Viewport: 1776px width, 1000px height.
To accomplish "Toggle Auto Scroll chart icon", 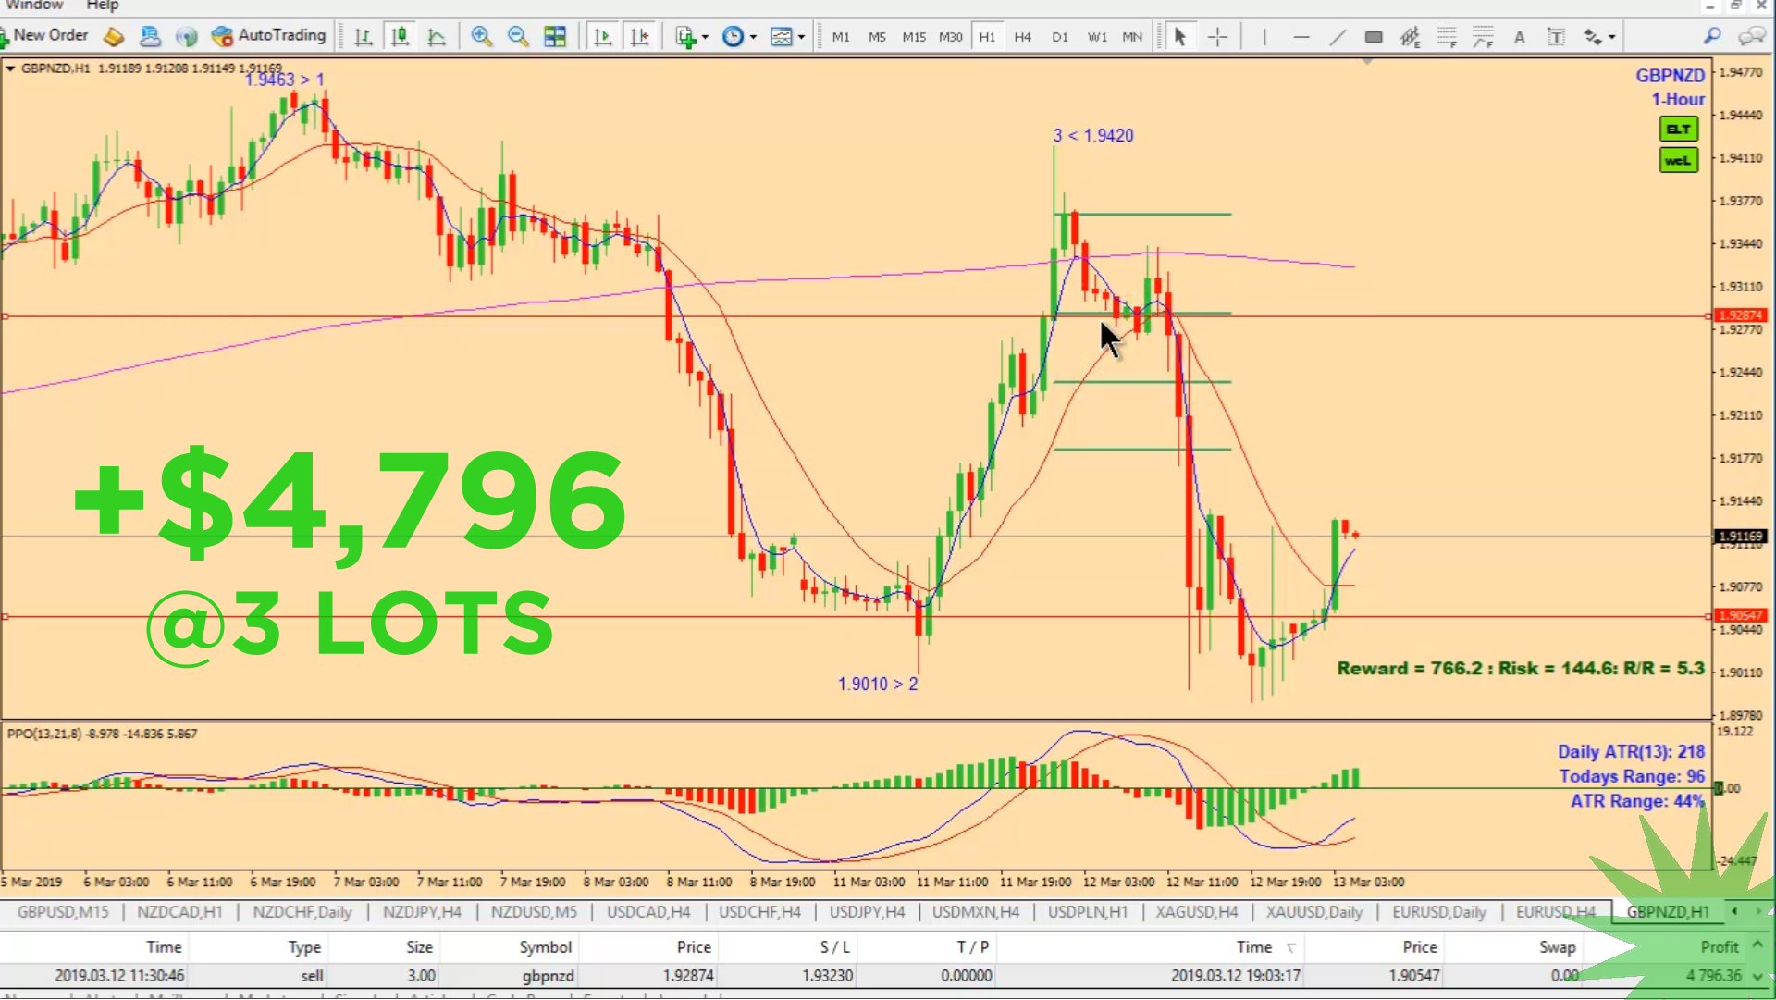I will pyautogui.click(x=603, y=37).
